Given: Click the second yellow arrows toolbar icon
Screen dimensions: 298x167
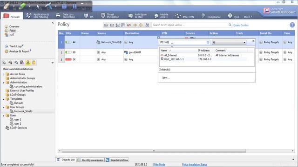Looking at the screenshot, I should point(141,25).
